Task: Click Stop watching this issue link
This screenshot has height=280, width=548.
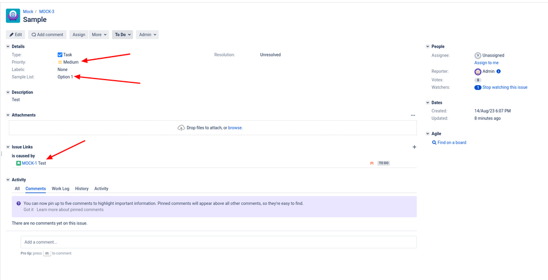Action: click(x=505, y=87)
